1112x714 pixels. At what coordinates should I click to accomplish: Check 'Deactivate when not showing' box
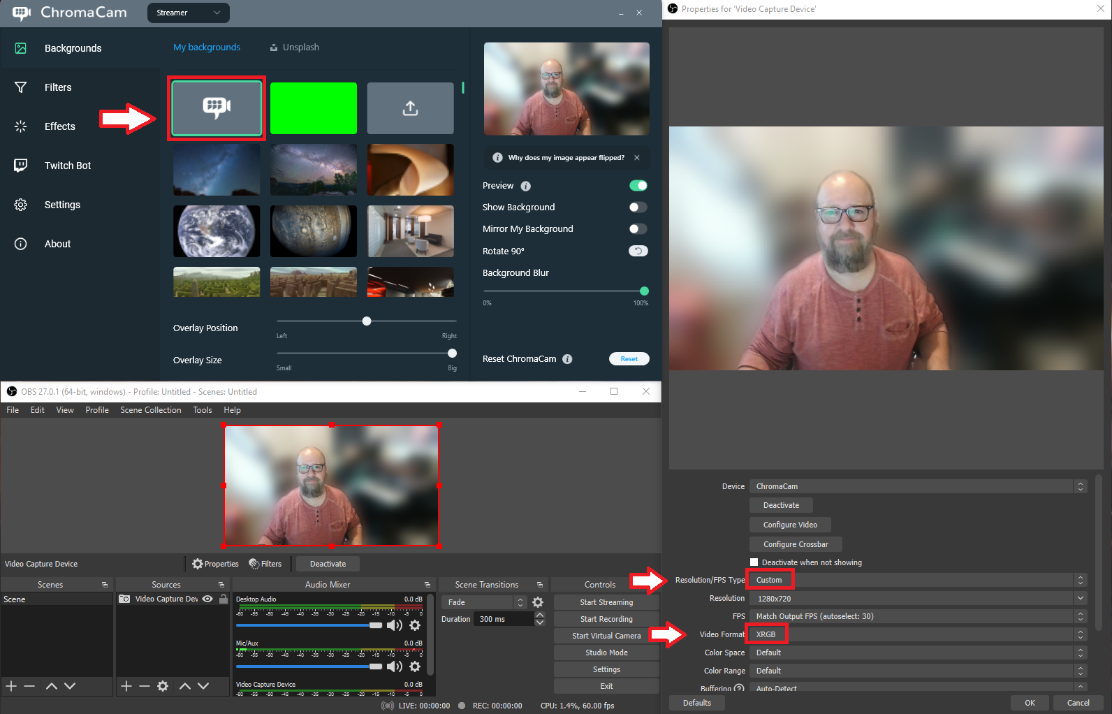coord(754,562)
